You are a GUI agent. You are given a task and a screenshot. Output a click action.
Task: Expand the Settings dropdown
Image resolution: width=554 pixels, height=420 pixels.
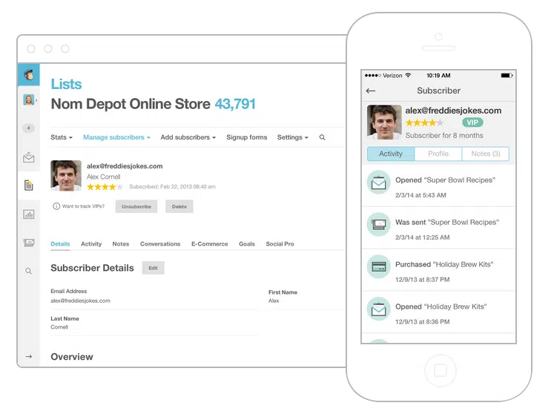pos(292,138)
